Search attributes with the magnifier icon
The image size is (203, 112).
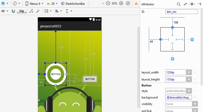(179, 4)
